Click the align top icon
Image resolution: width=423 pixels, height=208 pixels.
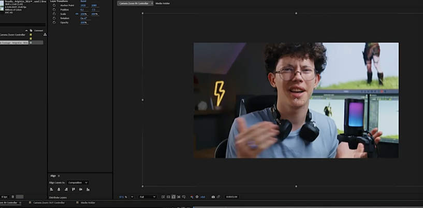pyautogui.click(x=74, y=189)
